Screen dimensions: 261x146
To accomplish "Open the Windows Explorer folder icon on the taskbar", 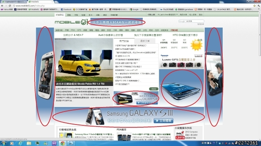I will pyautogui.click(x=29, y=143).
